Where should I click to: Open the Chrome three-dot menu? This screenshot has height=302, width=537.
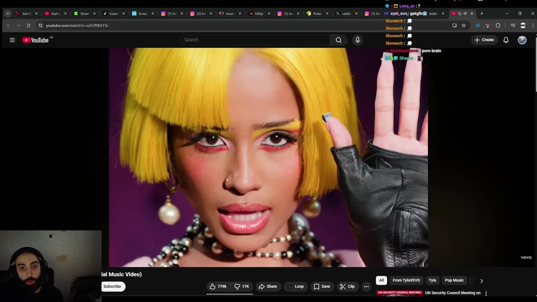(533, 26)
